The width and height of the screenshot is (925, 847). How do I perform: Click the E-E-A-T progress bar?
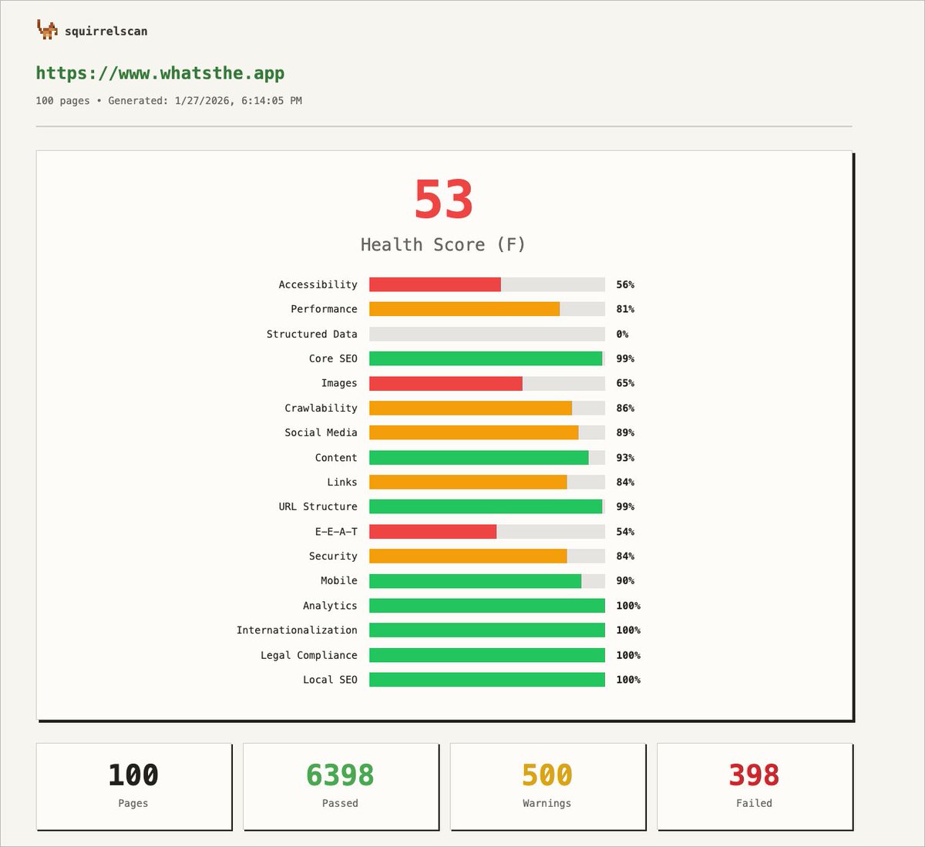487,531
